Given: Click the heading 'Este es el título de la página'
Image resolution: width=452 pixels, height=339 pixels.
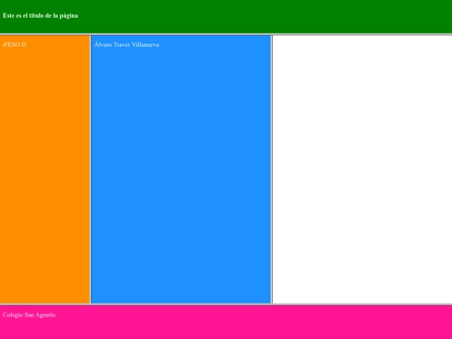Looking at the screenshot, I should [40, 16].
